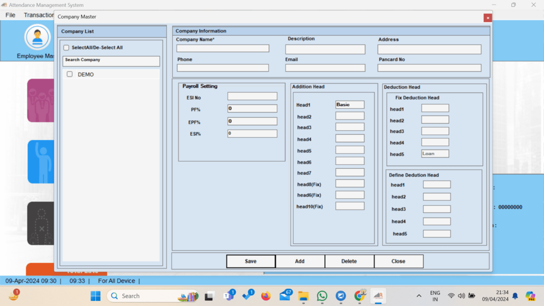Click the Pancard No input field

(x=430, y=68)
